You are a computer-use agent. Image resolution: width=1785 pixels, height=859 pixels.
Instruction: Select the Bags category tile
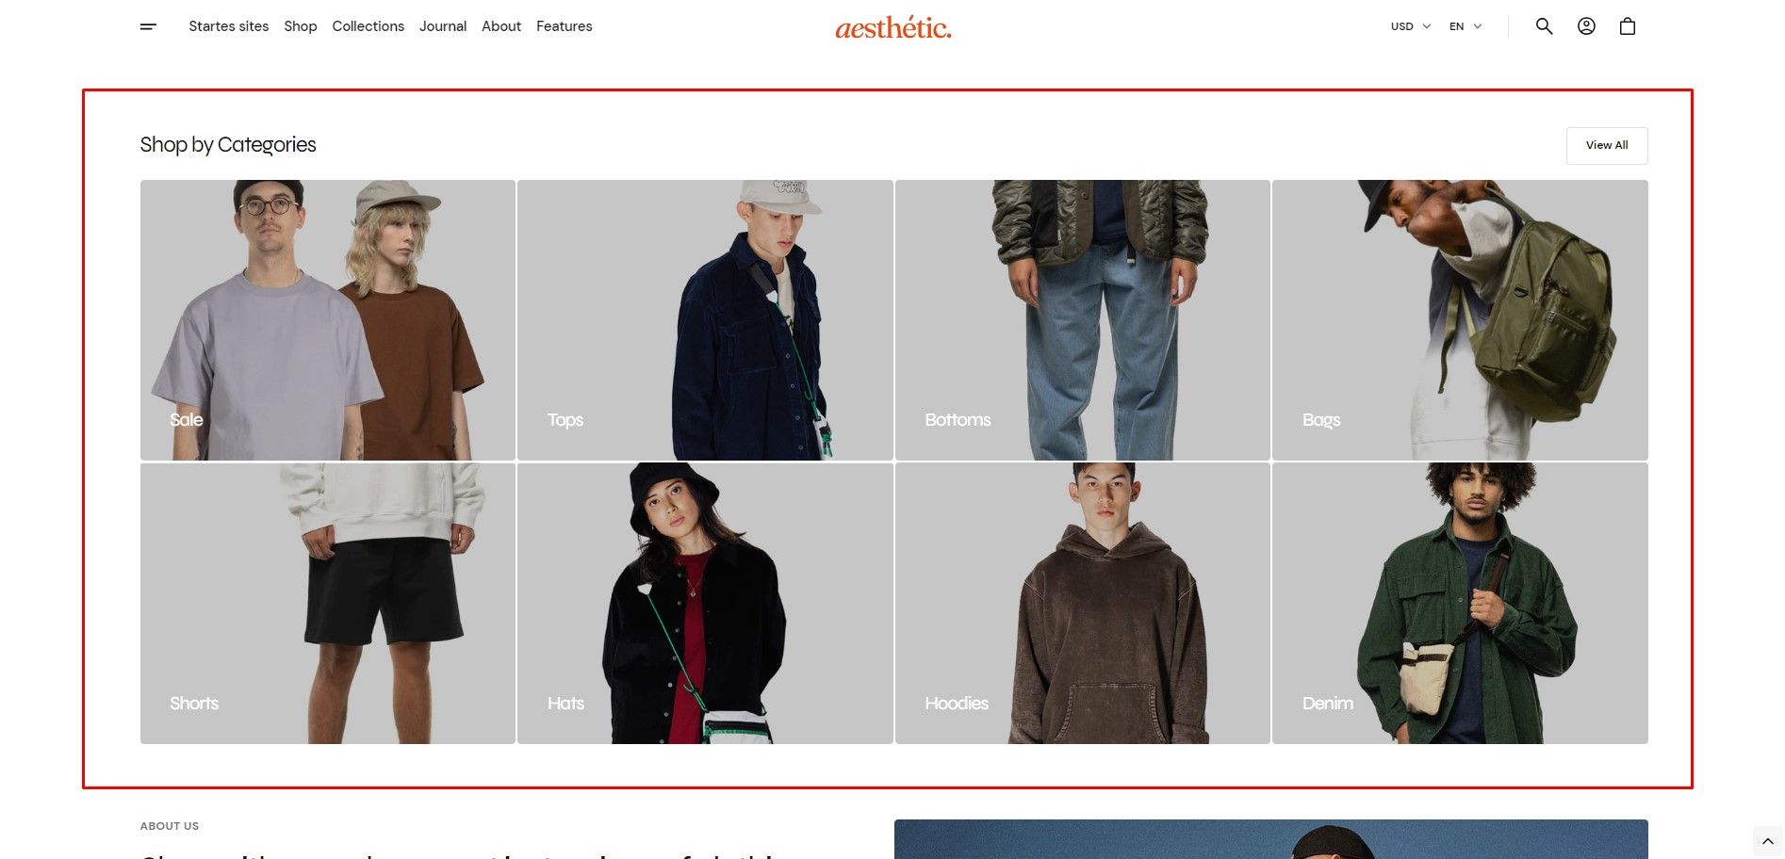1460,320
